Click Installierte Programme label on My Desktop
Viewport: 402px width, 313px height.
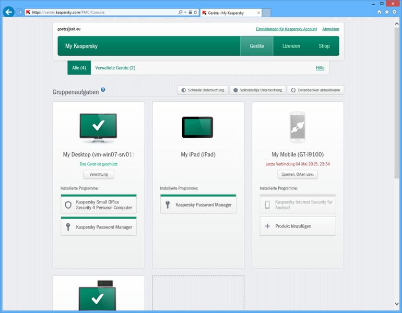tap(79, 188)
